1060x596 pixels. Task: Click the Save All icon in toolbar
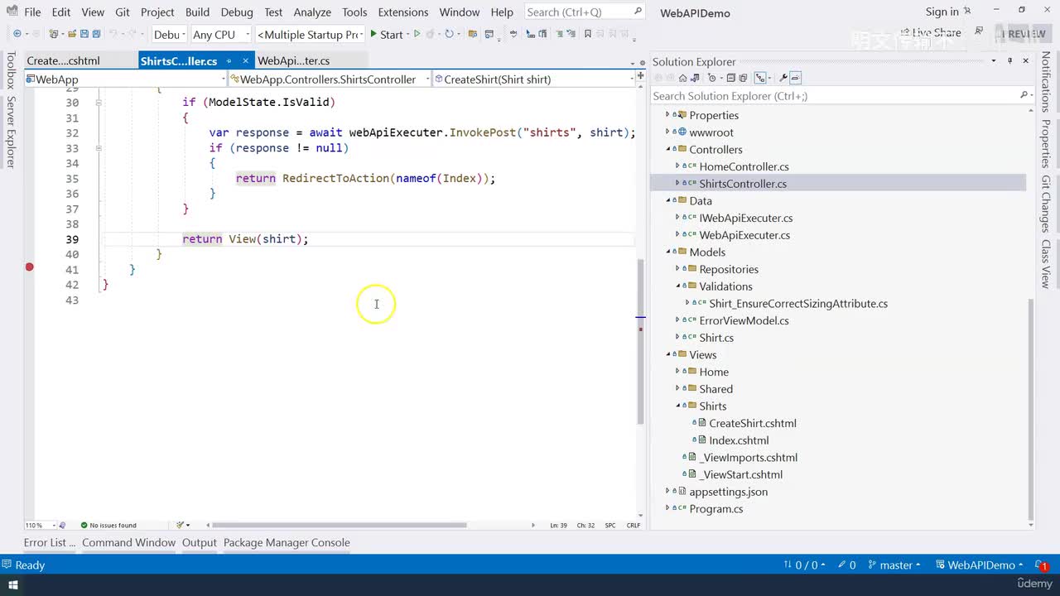click(96, 35)
